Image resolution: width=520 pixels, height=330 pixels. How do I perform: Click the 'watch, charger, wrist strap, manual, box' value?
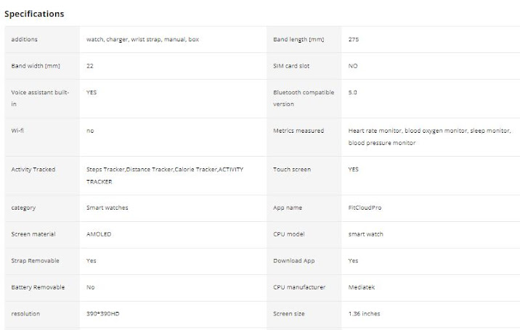click(x=142, y=39)
